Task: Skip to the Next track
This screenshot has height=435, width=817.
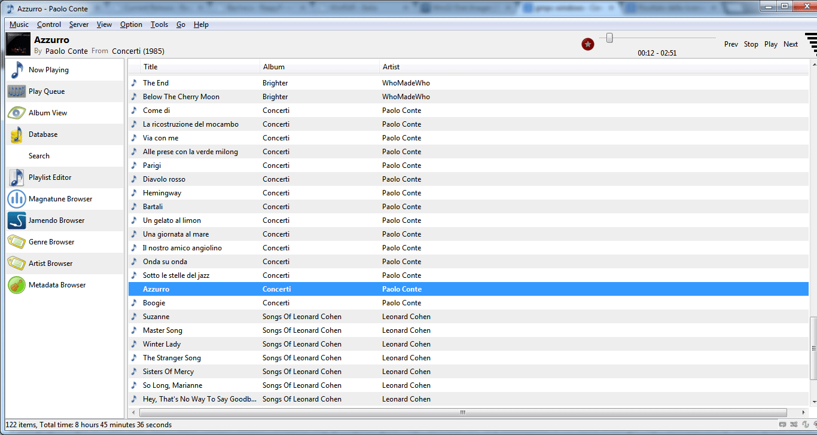Action: point(791,44)
